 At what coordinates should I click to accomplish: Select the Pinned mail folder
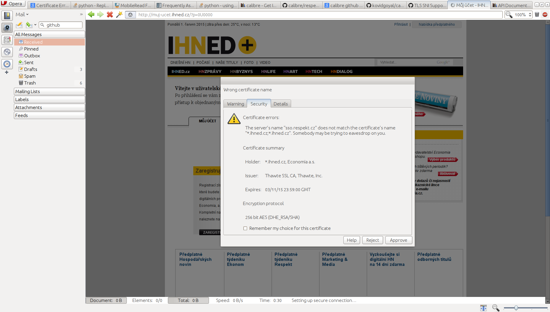[x=49, y=49]
